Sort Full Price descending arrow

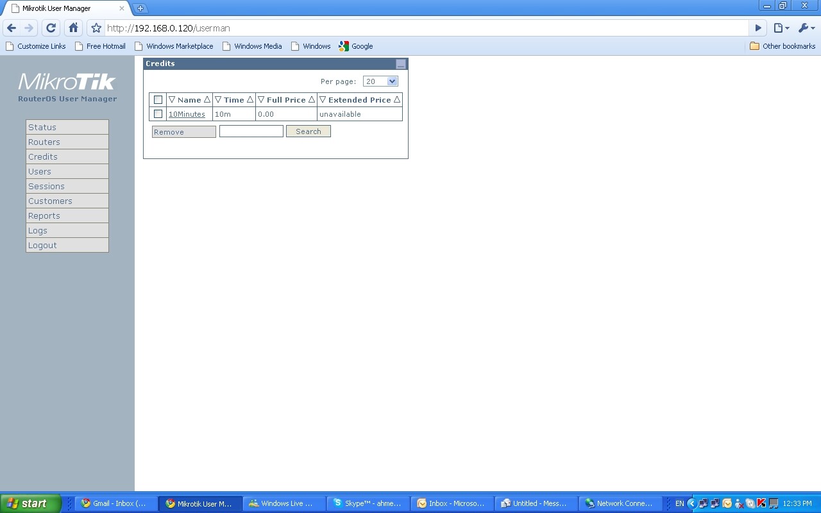pos(261,100)
